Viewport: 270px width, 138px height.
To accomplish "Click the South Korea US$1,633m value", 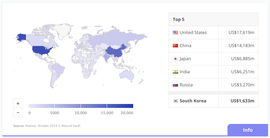I will 242,101.
